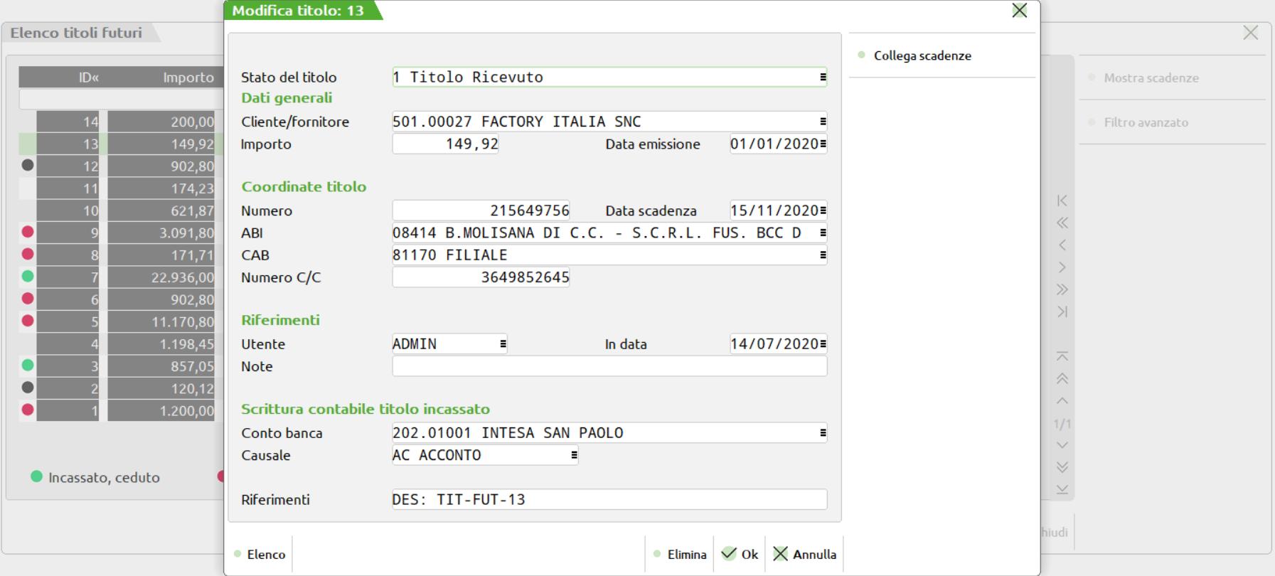Click the Annulla cancel button
The width and height of the screenshot is (1275, 576).
click(x=804, y=554)
